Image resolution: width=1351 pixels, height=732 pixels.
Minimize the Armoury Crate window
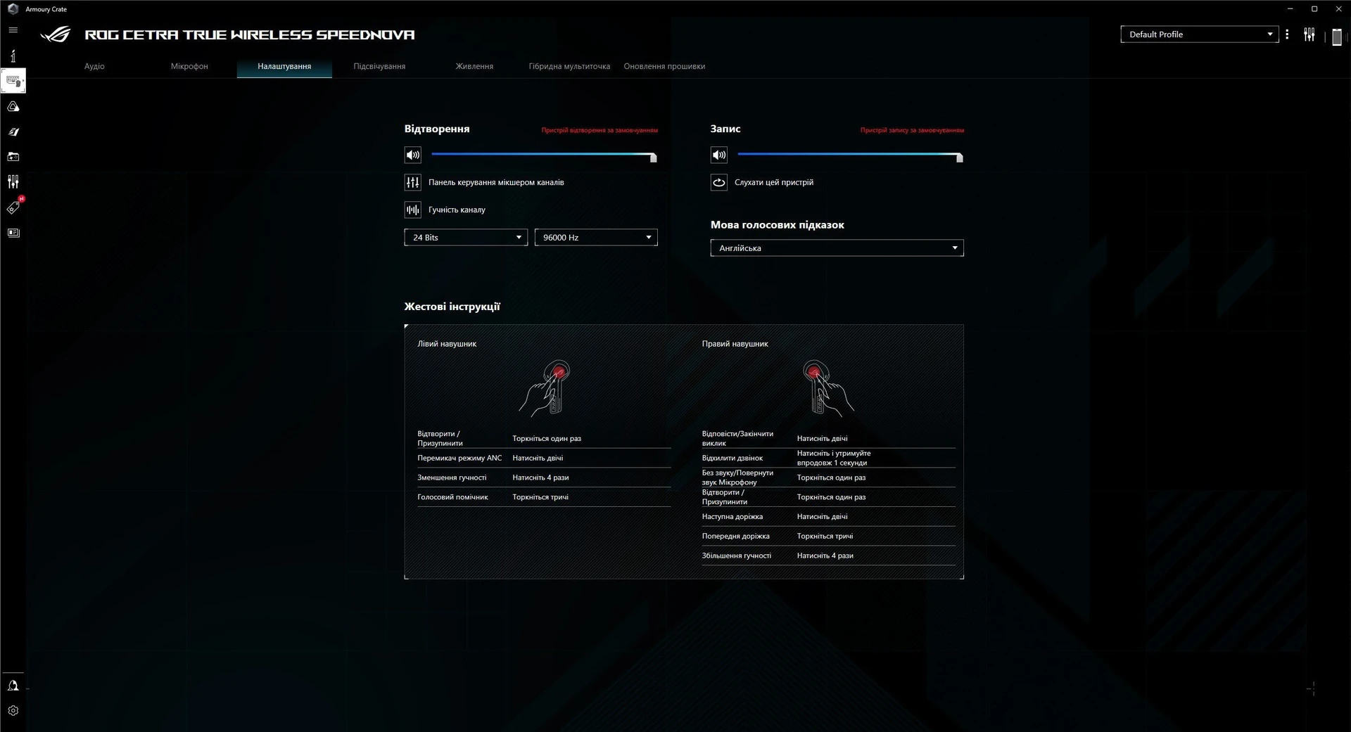[1290, 9]
